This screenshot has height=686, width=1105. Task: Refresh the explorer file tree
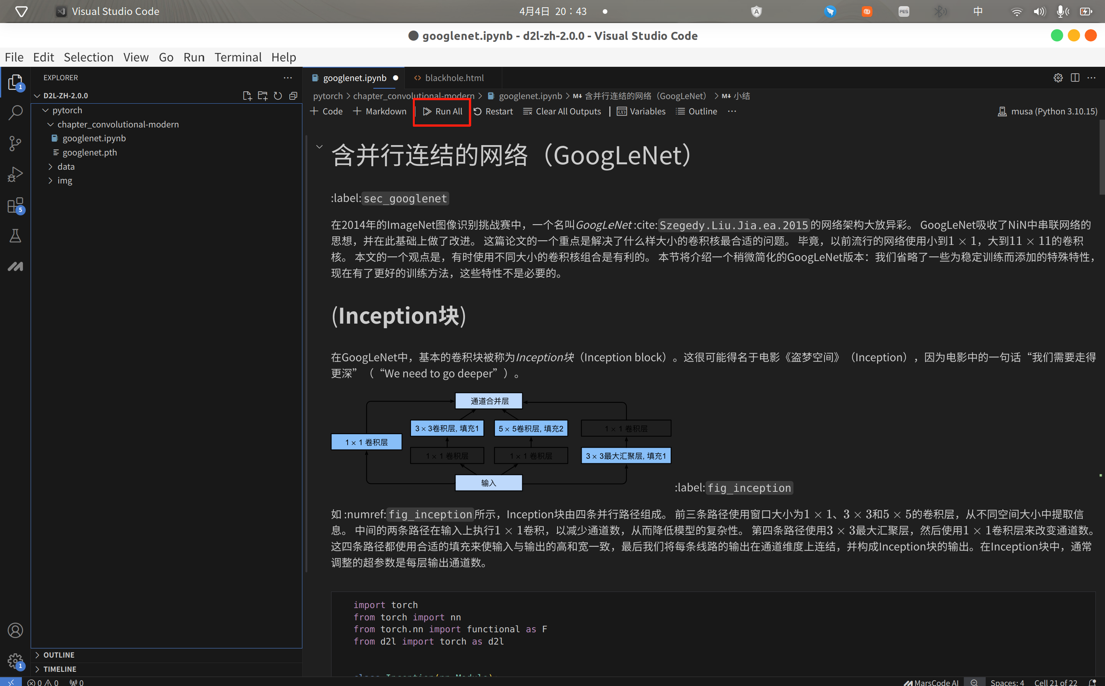click(x=278, y=96)
